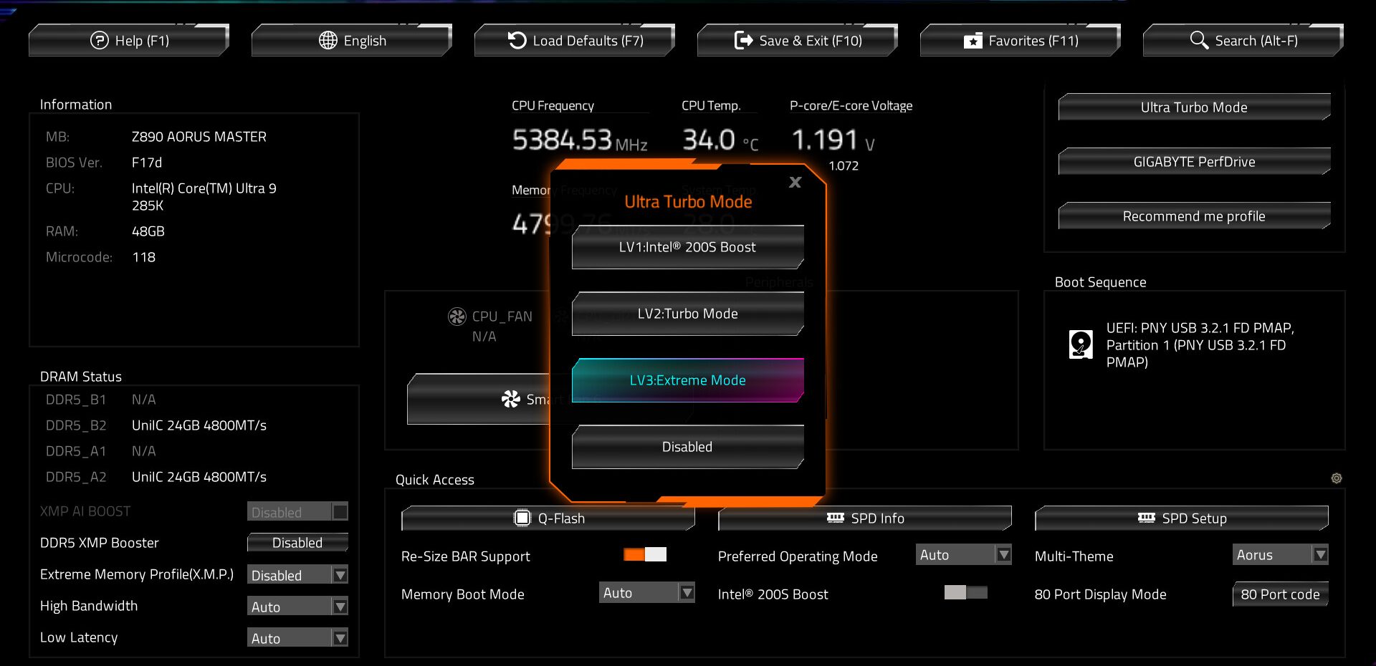The width and height of the screenshot is (1376, 666).
Task: Click the 1.072 E-core voltage value
Action: tap(844, 165)
